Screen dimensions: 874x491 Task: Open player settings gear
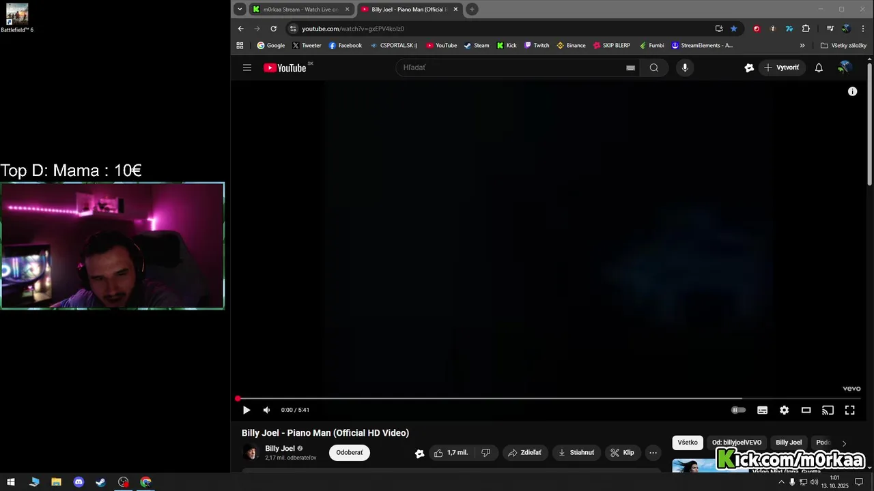point(785,410)
